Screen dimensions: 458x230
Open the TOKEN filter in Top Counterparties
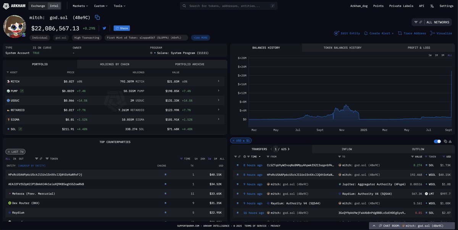[x=52, y=158]
